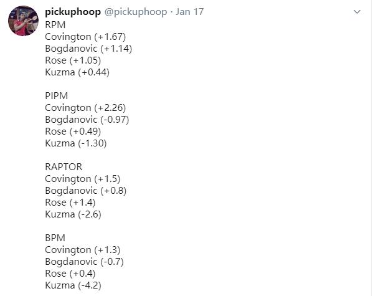Click Bogdanovic (-0.7) BPM line
Image resolution: width=373 pixels, height=296 pixels.
pos(85,262)
